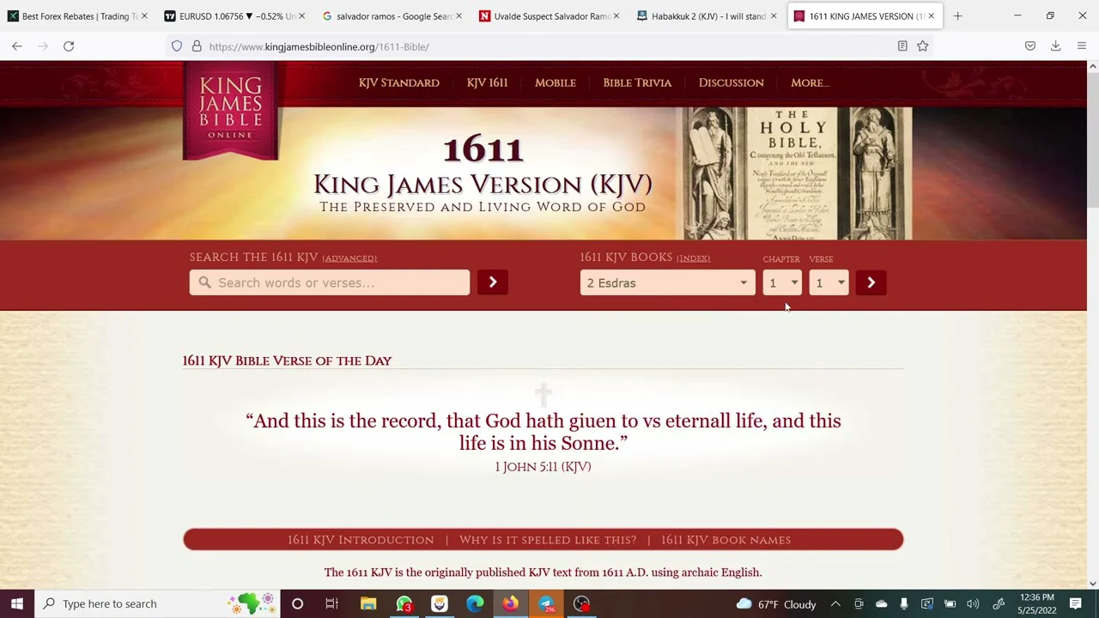The image size is (1099, 618).
Task: Open the Chapter number dropdown
Action: point(782,282)
